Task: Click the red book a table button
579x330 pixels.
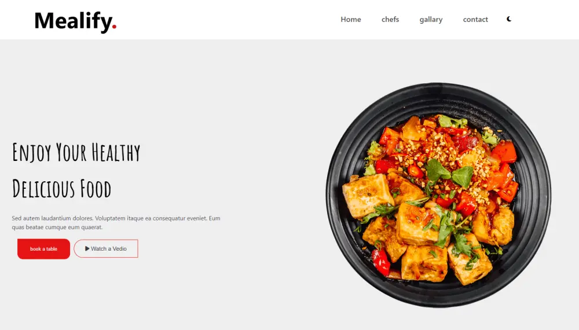Action: [x=43, y=249]
